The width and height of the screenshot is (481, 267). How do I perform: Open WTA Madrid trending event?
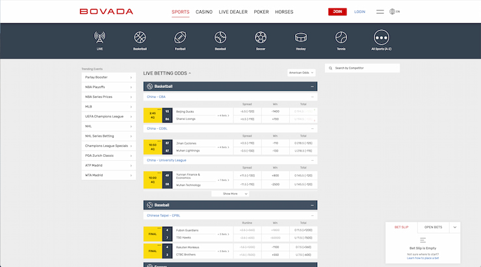pyautogui.click(x=109, y=175)
